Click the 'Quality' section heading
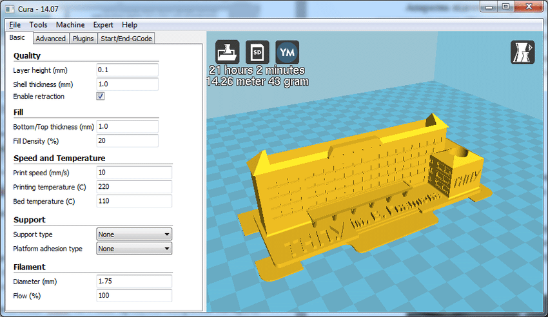 (x=27, y=56)
